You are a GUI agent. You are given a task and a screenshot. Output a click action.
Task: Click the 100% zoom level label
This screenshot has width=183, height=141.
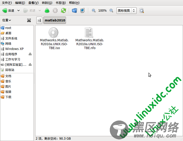tap(102, 11)
